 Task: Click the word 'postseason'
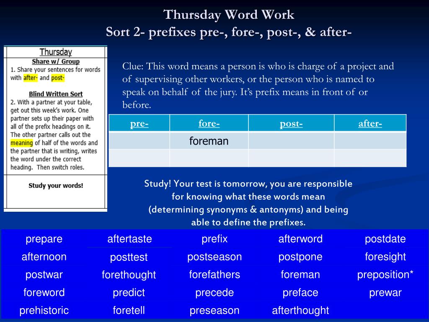point(214,257)
